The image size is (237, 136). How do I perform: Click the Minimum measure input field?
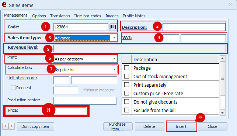coord(66,90)
